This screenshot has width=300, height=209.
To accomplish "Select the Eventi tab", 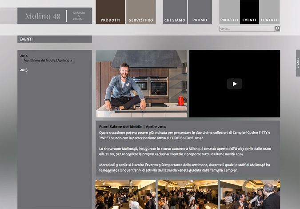I will click(x=249, y=20).
